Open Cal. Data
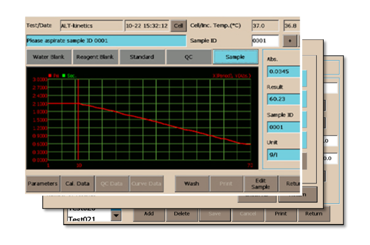370x245 pixels. point(77,183)
